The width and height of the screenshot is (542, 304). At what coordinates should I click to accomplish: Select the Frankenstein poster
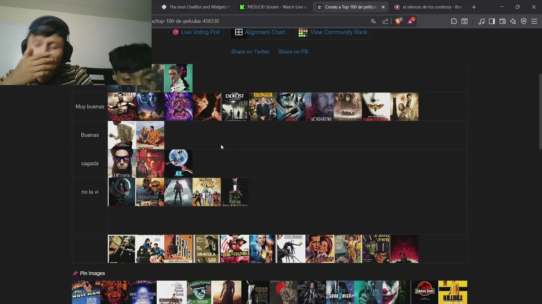199,292
